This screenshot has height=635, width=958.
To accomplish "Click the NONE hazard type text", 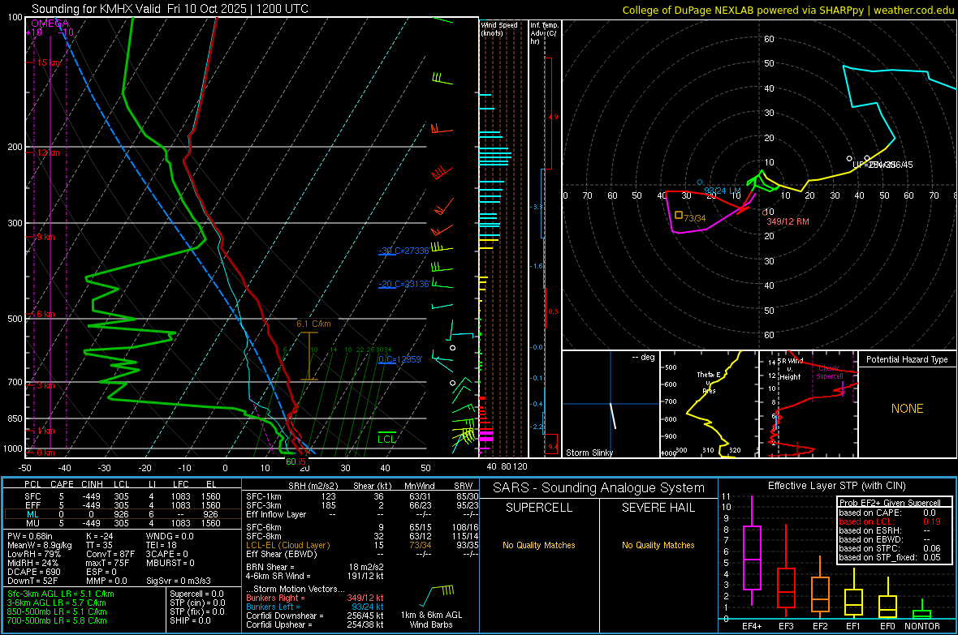I will click(x=907, y=409).
